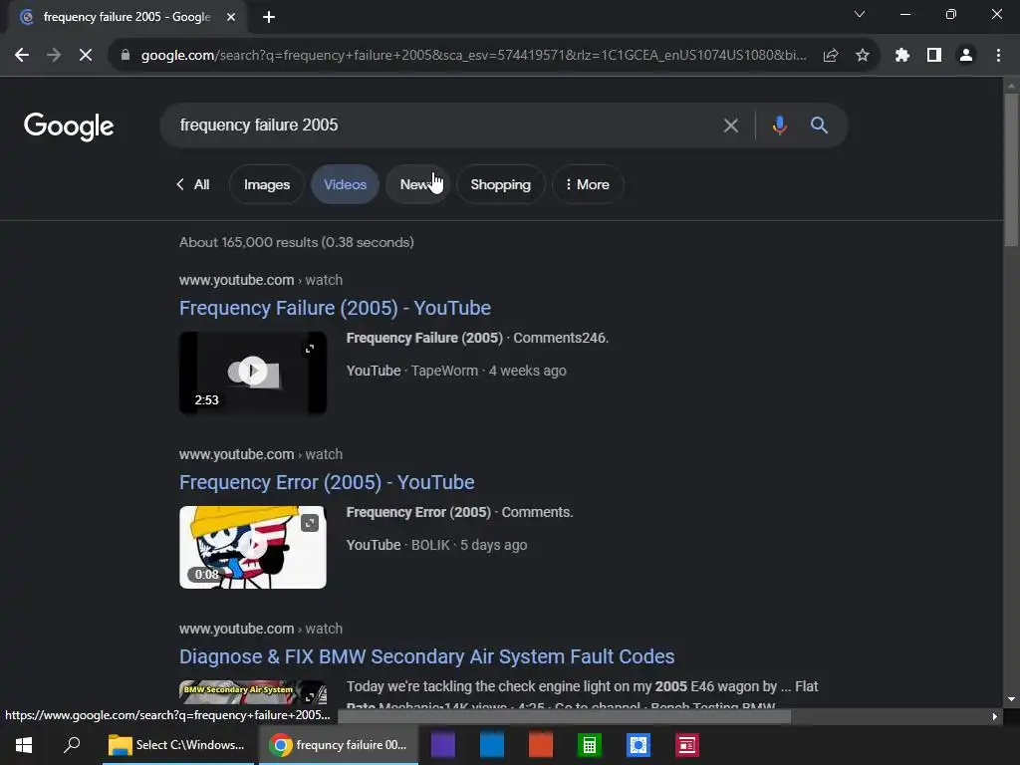Click the lock site info icon
This screenshot has height=765, width=1020.
tap(126, 56)
